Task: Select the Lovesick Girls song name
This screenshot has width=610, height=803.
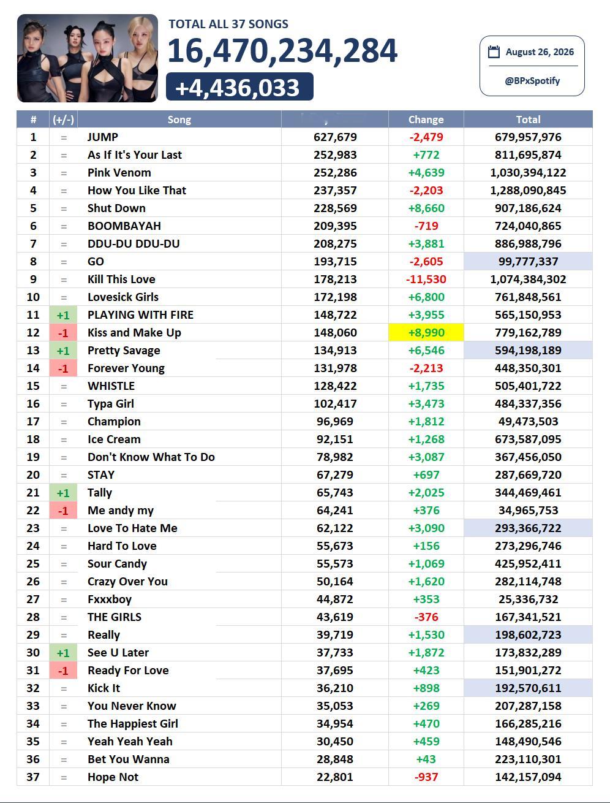Action: pyautogui.click(x=123, y=297)
